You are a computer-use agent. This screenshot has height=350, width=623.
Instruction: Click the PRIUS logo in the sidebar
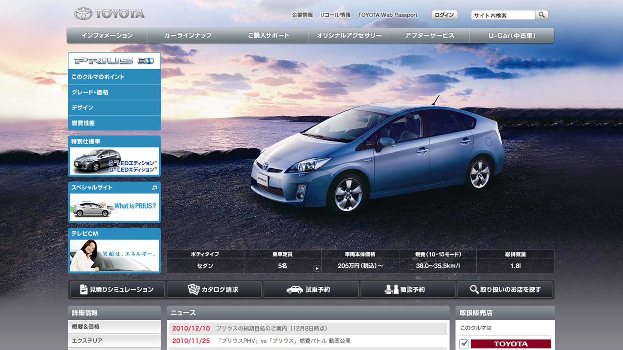coord(114,61)
